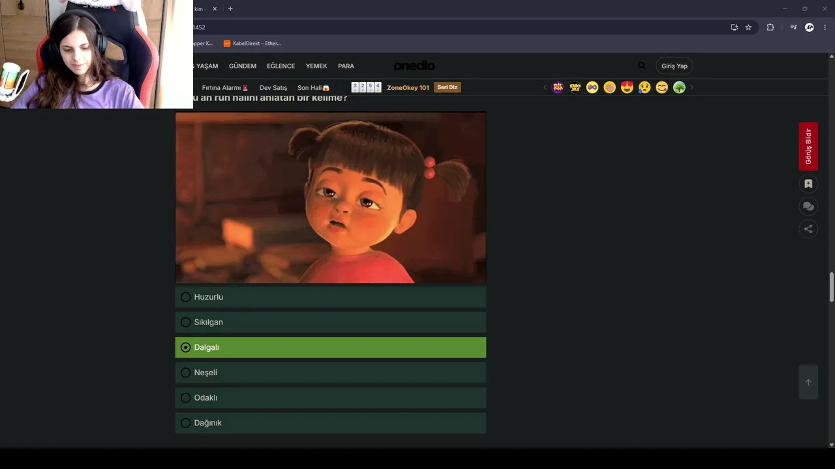The image size is (835, 469).
Task: Open the YAŞAM menu
Action: click(x=207, y=66)
